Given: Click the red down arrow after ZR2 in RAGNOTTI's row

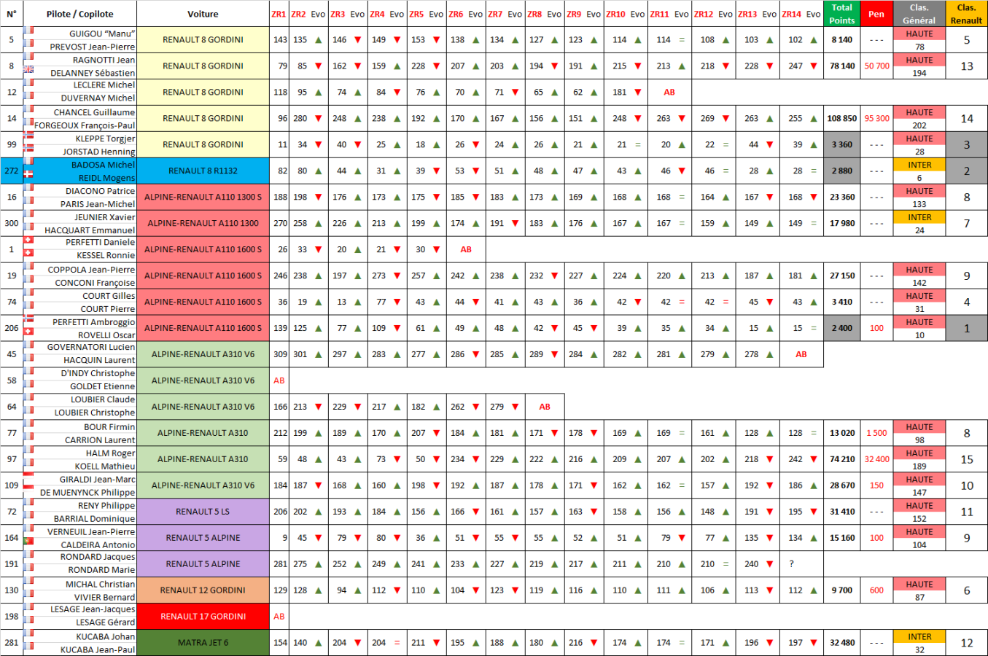Looking at the screenshot, I should click(x=319, y=66).
